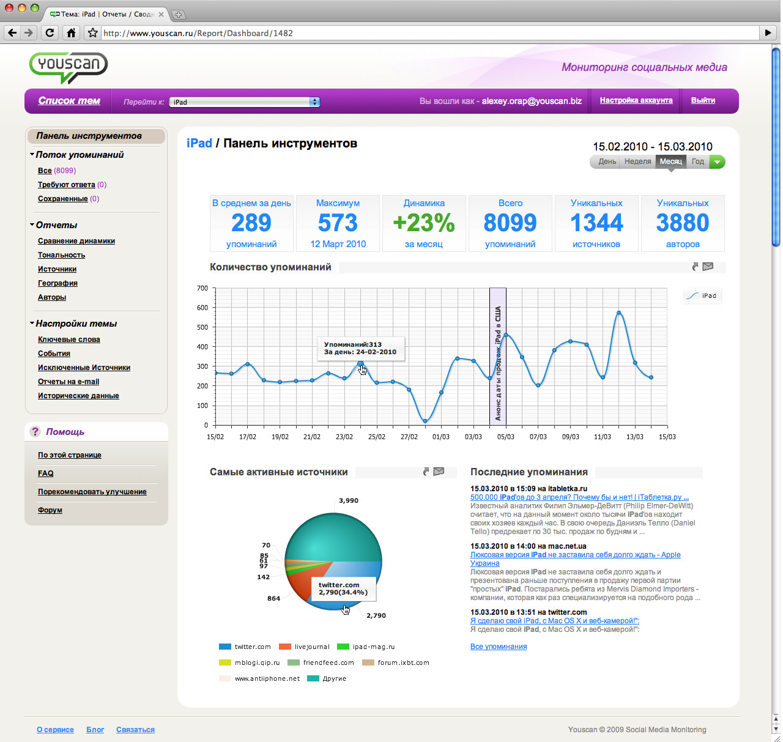Open the Список тем menu item
The width and height of the screenshot is (783, 742).
(69, 101)
